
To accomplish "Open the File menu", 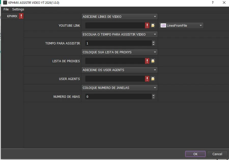I will coord(6,9).
